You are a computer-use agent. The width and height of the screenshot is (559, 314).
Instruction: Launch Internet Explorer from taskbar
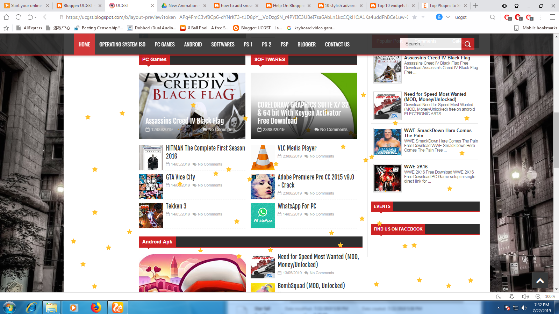pos(31,307)
